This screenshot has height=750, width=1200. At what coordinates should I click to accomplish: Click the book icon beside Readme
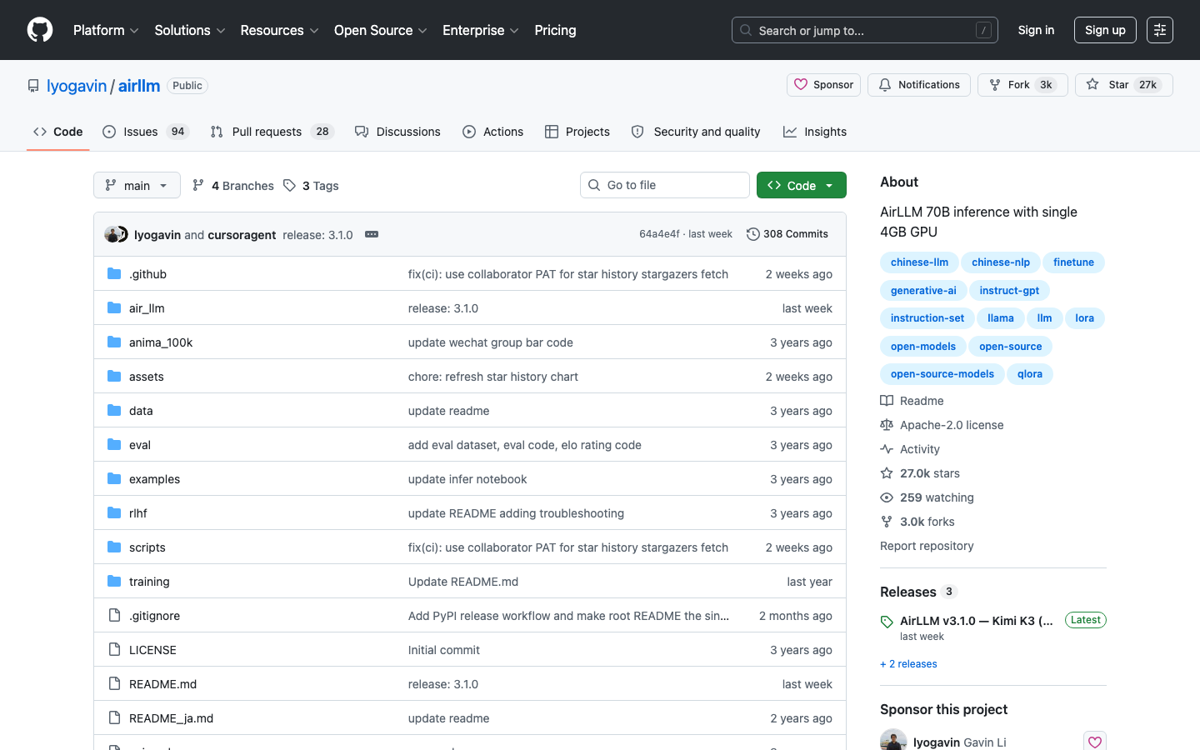click(887, 401)
